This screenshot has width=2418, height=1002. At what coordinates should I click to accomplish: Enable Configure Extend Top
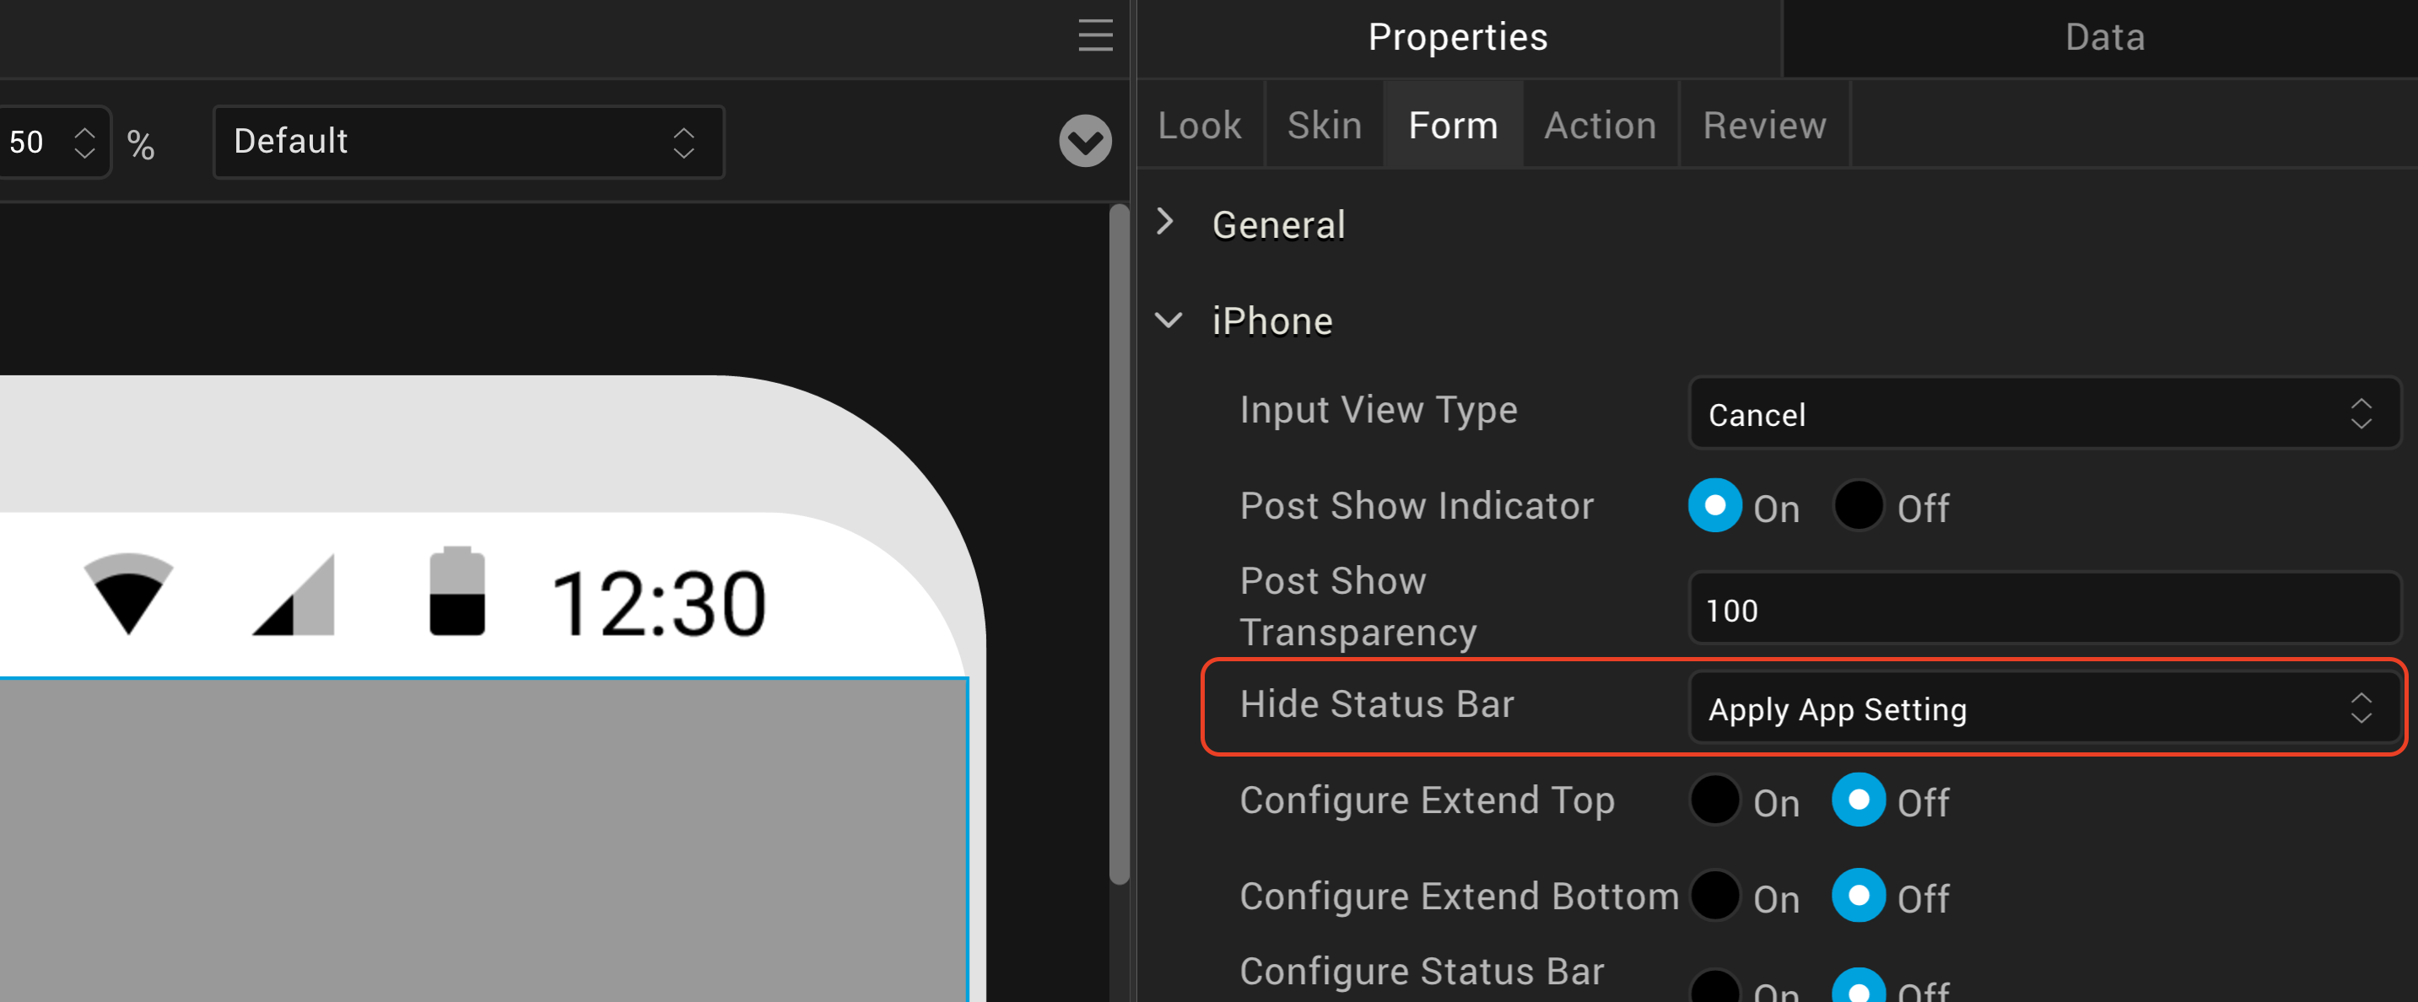point(1715,800)
